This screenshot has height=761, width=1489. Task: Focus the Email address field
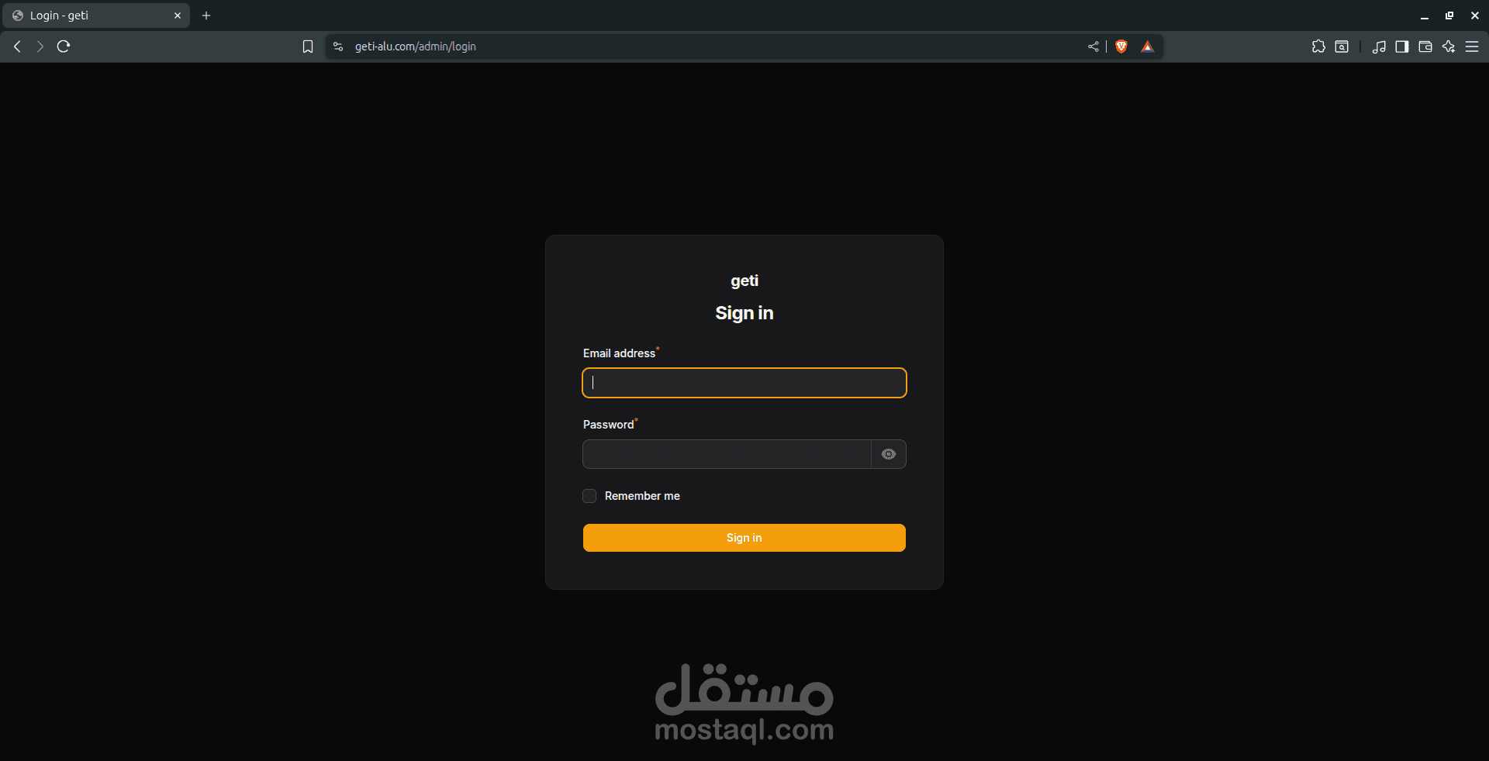(x=744, y=383)
